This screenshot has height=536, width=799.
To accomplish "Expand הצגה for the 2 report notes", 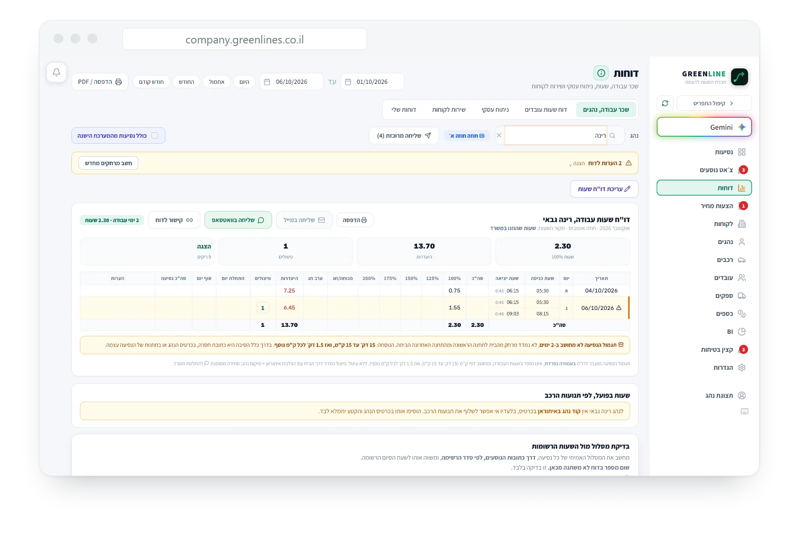I will [x=578, y=163].
